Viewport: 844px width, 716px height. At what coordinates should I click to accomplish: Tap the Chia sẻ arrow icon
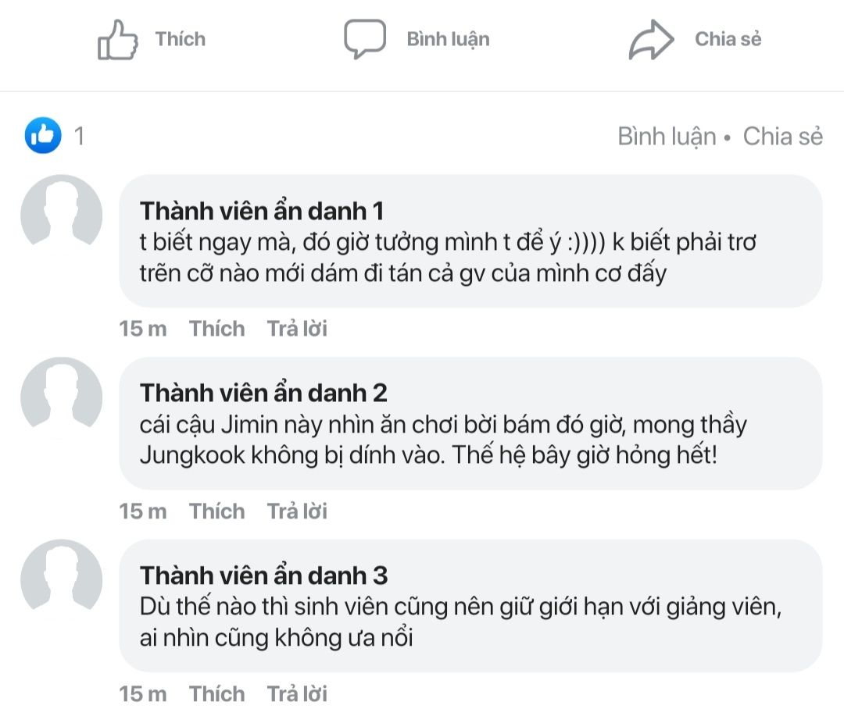(651, 40)
